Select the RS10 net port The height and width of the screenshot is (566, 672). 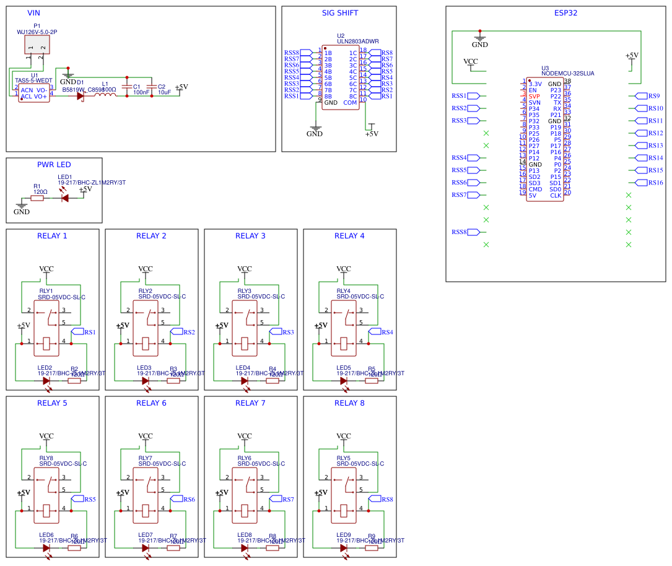click(648, 108)
